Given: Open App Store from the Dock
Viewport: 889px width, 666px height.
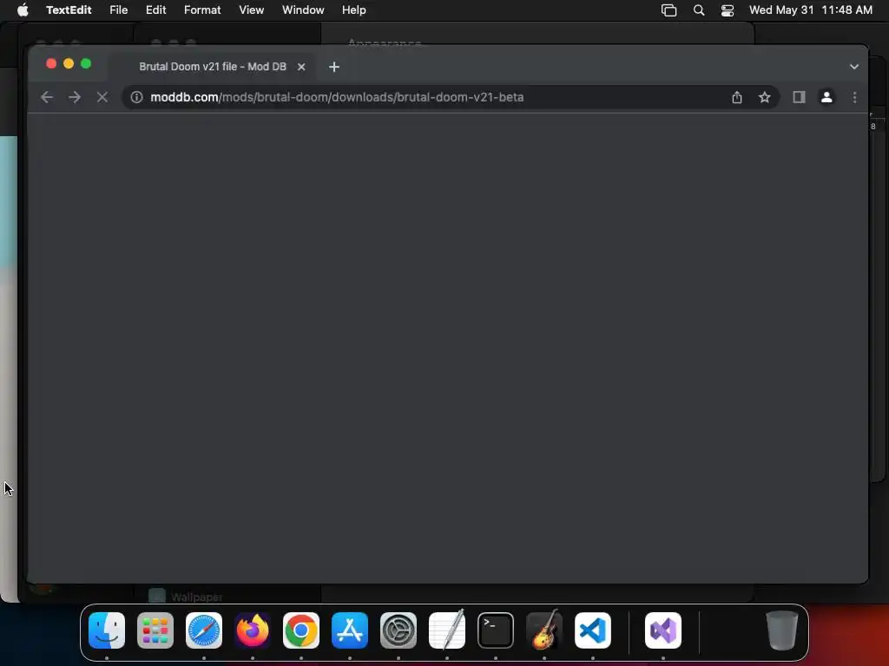Looking at the screenshot, I should 350,630.
